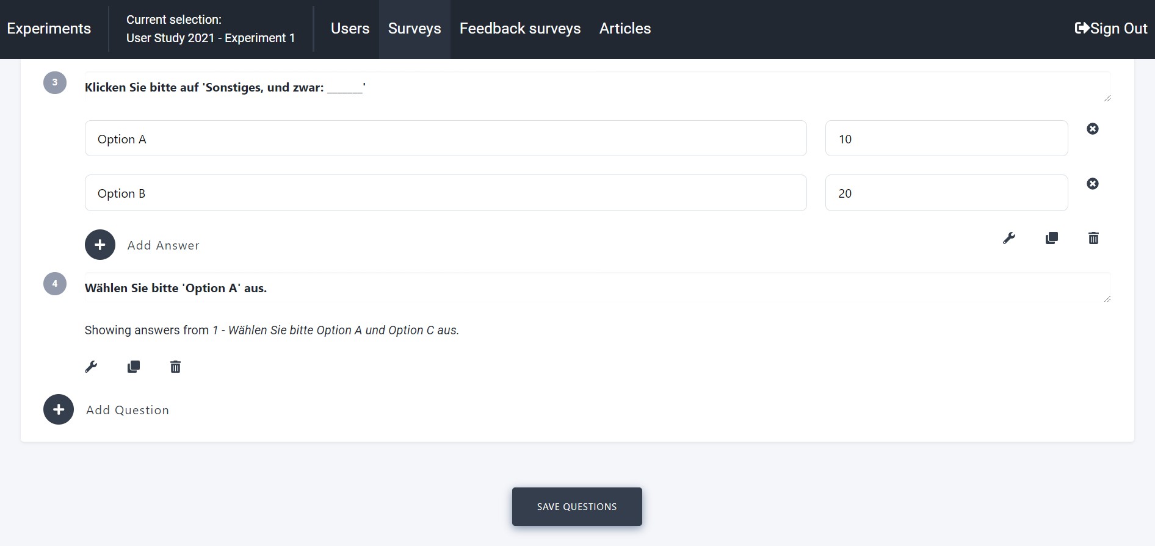Open settings wrench for question 4
Screen dimensions: 1155x546
pos(91,367)
